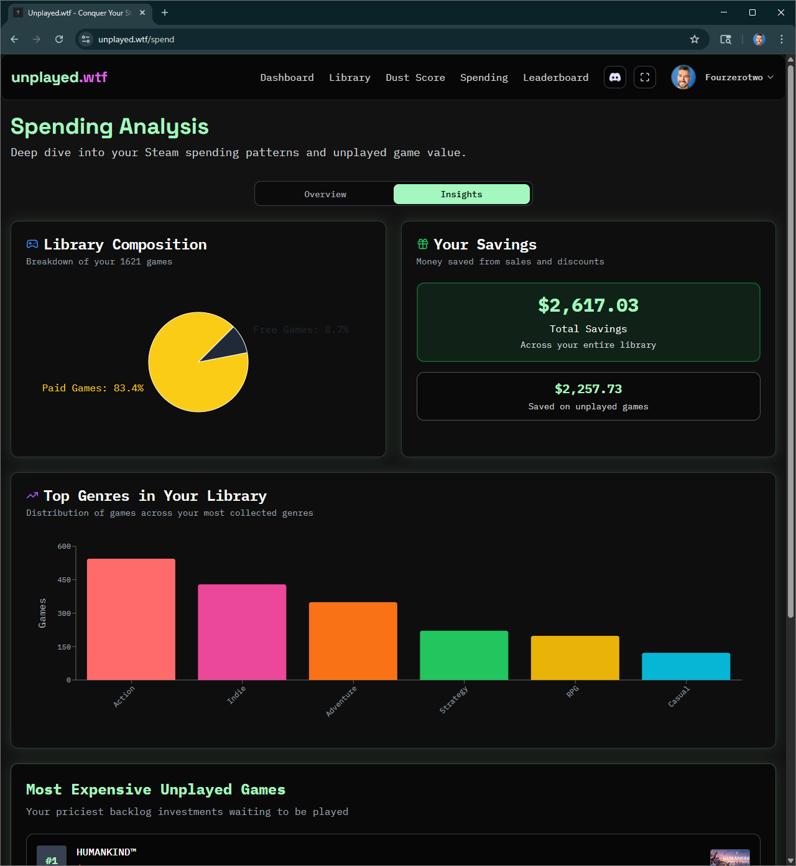This screenshot has width=796, height=866.
Task: Switch to the Overview tab
Action: (x=325, y=194)
